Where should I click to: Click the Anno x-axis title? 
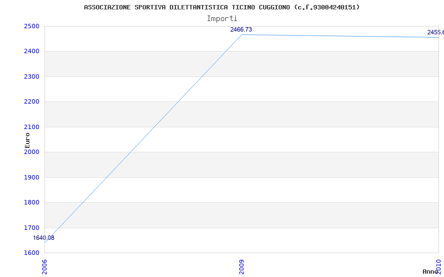(x=430, y=271)
